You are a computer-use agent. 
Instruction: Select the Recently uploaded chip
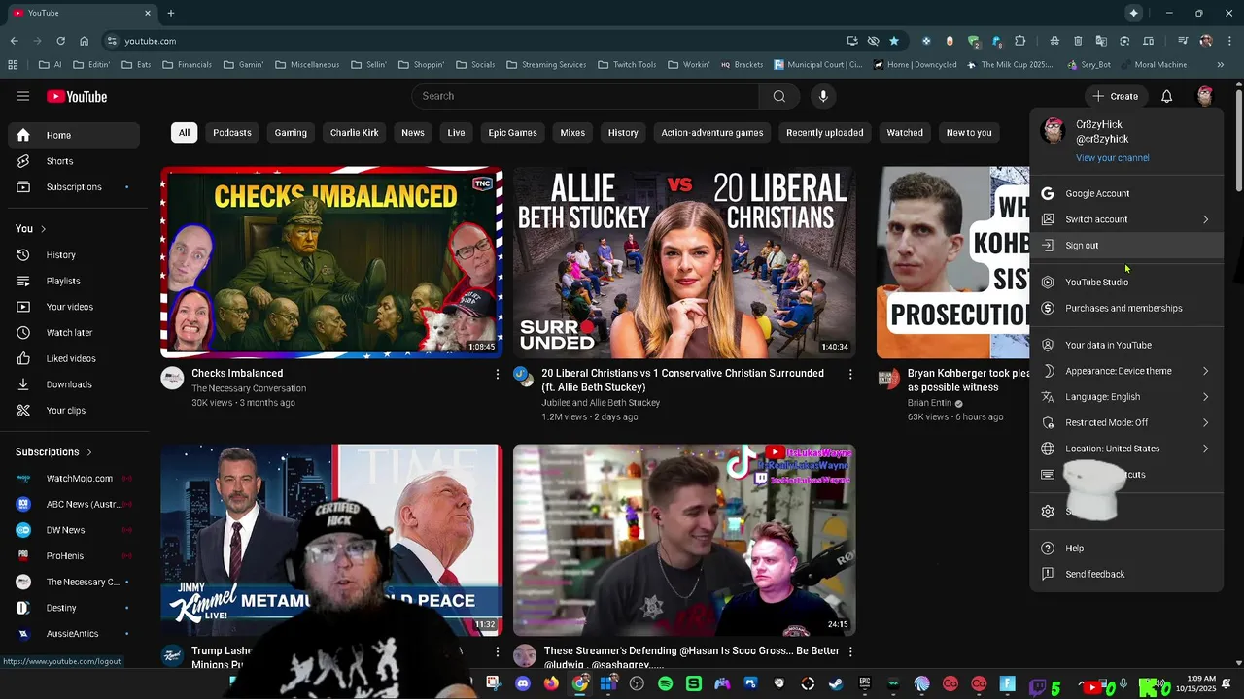coord(824,133)
